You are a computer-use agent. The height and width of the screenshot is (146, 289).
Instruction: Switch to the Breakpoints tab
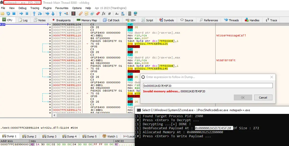click(x=61, y=20)
